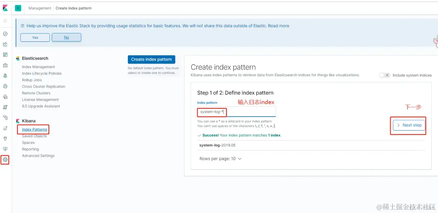Open the Recently viewed clock icon
The height and width of the screenshot is (213, 438).
tap(5, 21)
